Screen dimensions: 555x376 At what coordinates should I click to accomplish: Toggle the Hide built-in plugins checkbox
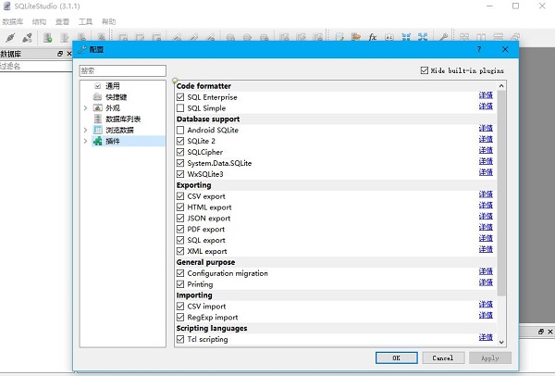[425, 70]
